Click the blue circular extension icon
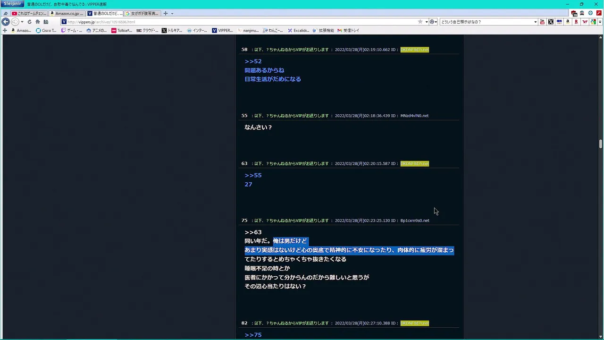The width and height of the screenshot is (604, 340). (x=590, y=13)
